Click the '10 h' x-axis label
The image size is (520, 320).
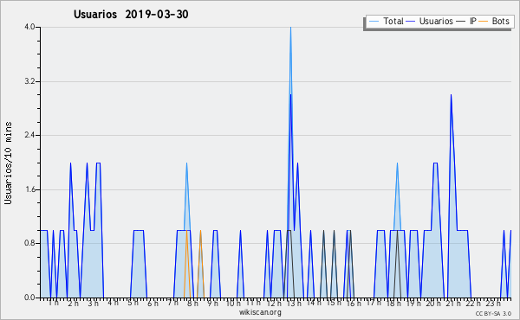[x=233, y=303]
